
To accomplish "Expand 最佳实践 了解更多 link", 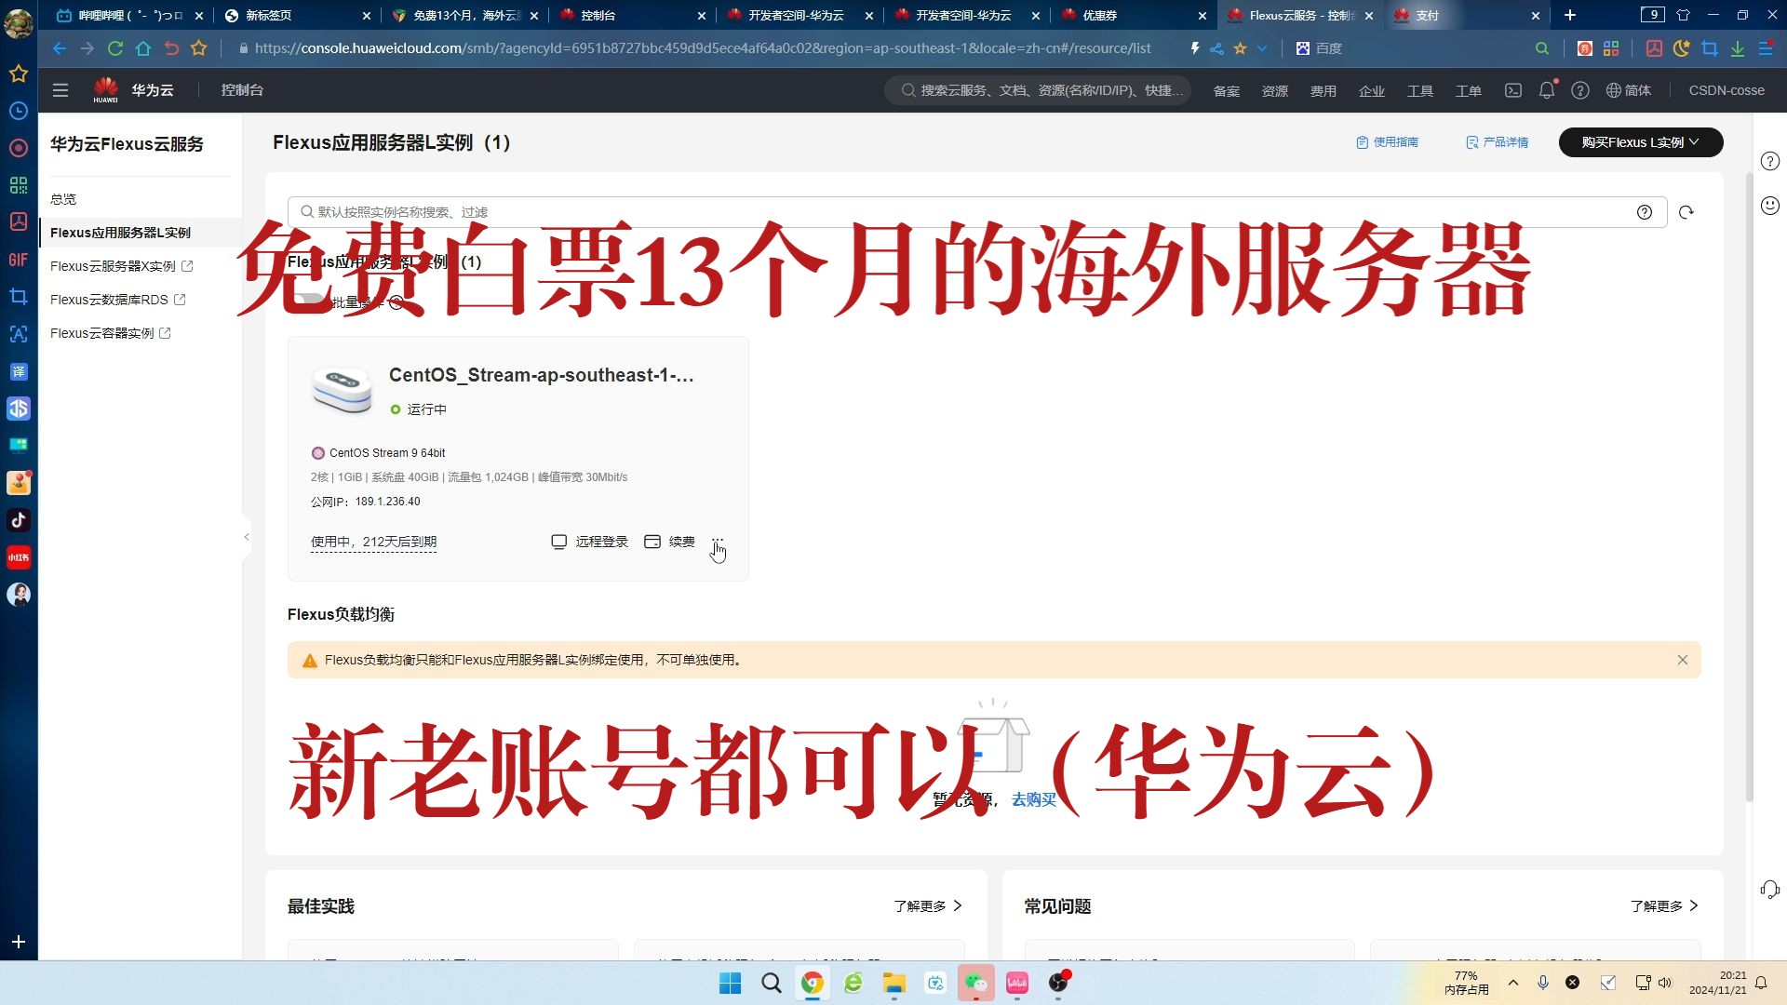I will (928, 906).
